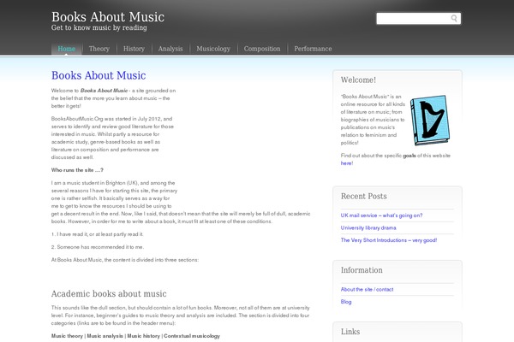
Task: Navigate to Composition page
Action: tap(262, 49)
